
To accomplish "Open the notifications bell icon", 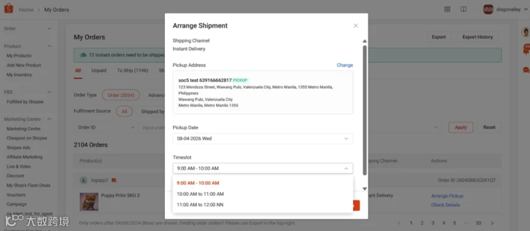I will 526,49.
